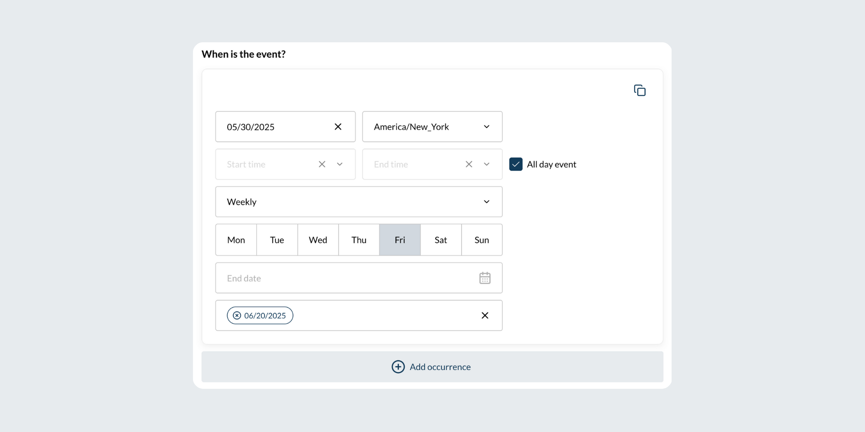Viewport: 865px width, 432px height.
Task: Uncheck the All day event checkbox
Action: (516, 164)
